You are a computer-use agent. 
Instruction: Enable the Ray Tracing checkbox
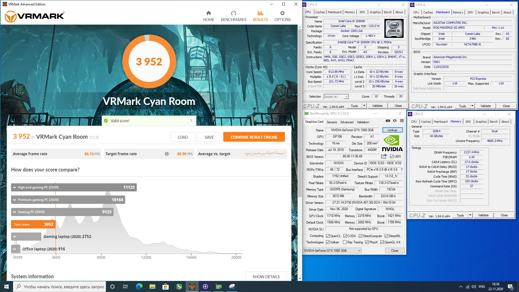pyautogui.click(x=345, y=242)
